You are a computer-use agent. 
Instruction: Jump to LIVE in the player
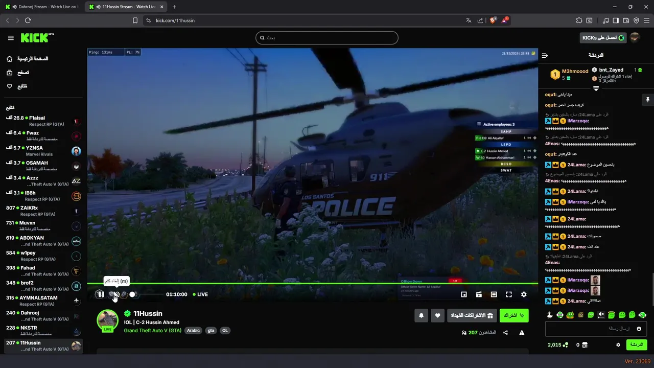coord(199,294)
